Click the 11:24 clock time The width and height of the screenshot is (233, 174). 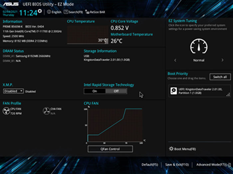coord(28,13)
